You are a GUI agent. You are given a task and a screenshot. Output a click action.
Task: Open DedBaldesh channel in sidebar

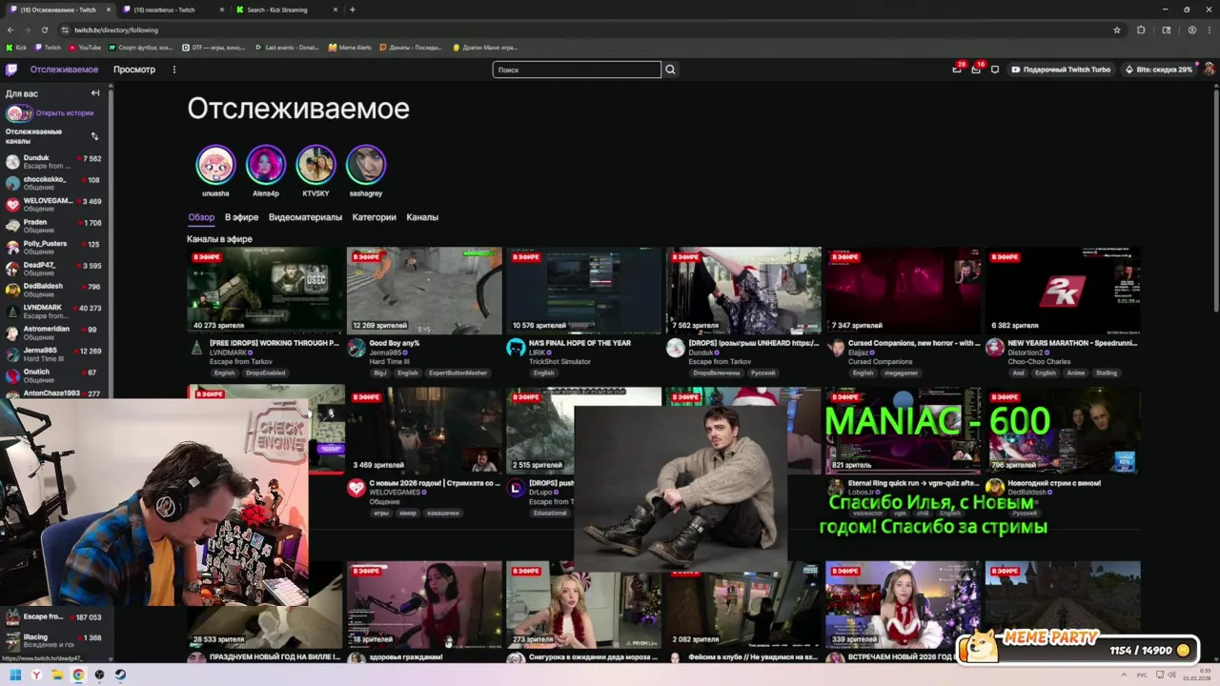(53, 290)
